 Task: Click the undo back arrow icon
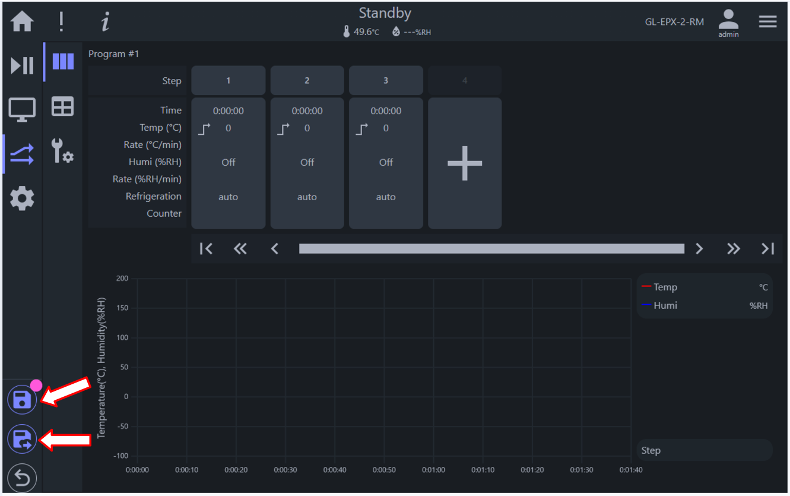pyautogui.click(x=22, y=478)
